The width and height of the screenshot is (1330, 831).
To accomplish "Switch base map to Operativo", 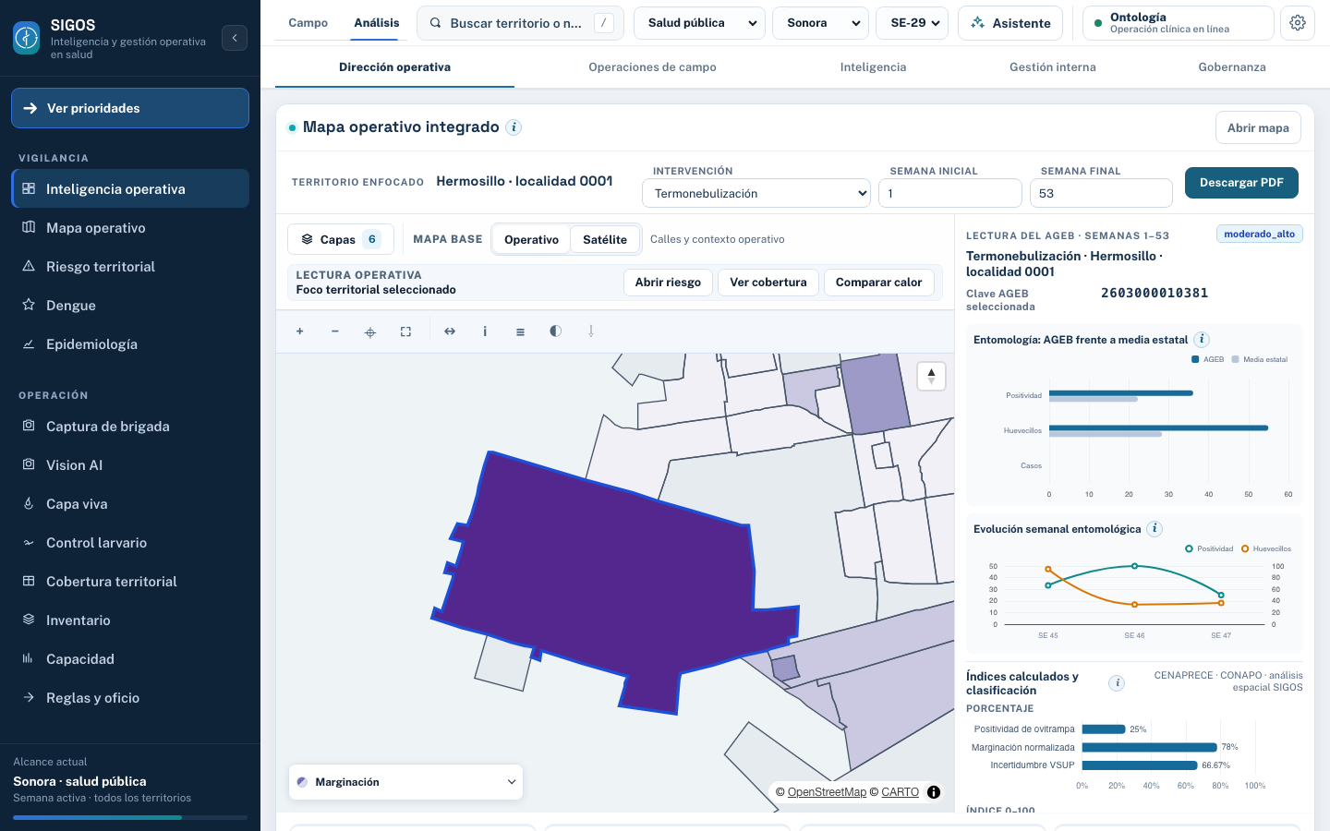I will (531, 239).
